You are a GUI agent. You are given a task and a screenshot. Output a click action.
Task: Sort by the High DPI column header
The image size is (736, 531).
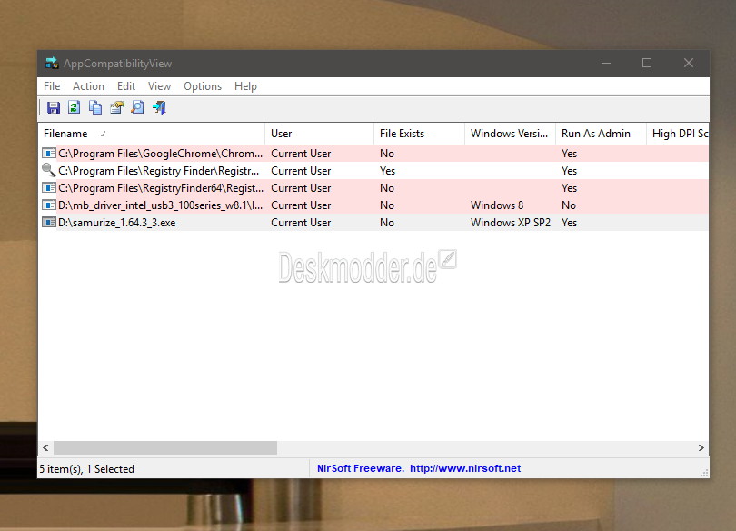[x=678, y=134]
